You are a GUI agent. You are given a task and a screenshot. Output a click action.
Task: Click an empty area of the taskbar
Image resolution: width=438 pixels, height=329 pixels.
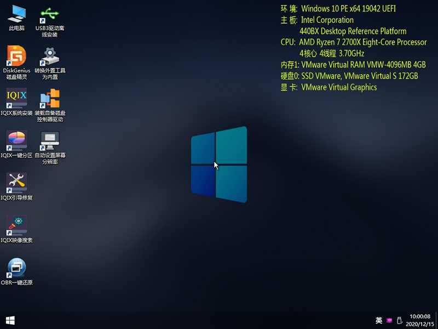192,320
